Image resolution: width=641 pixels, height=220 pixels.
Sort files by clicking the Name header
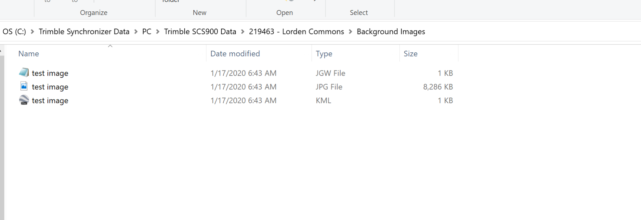click(x=28, y=53)
